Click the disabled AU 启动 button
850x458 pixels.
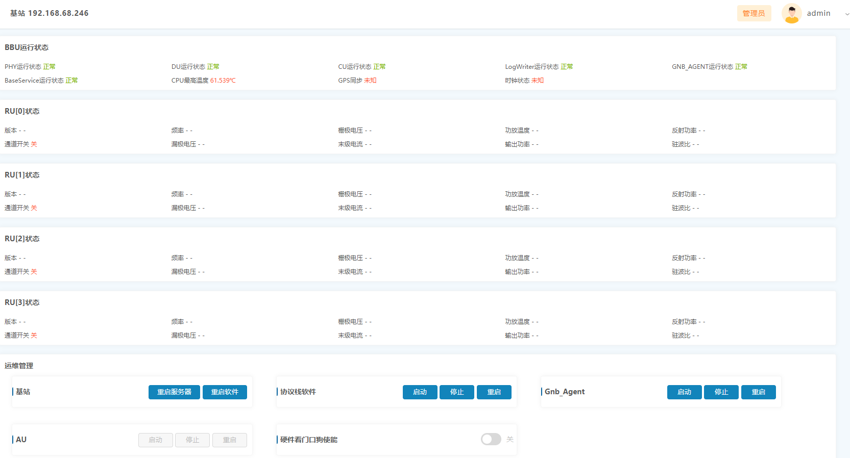point(155,440)
